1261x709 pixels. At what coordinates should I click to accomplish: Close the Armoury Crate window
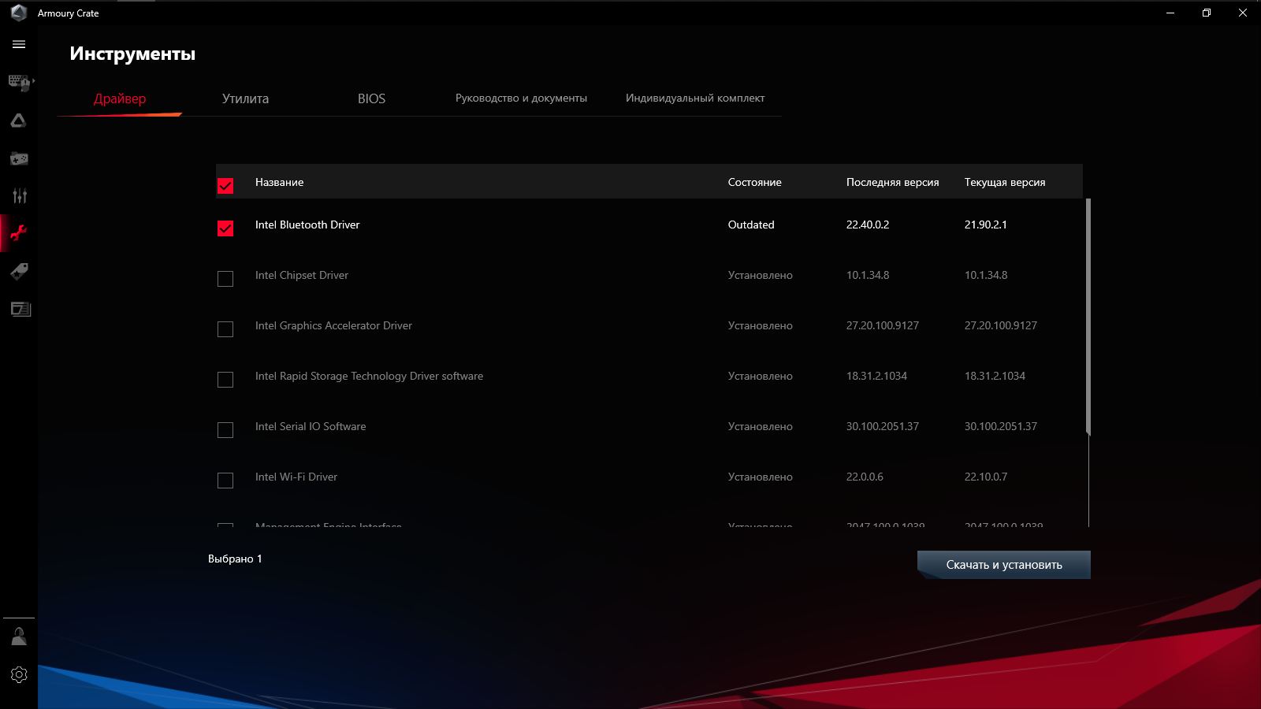pos(1243,13)
